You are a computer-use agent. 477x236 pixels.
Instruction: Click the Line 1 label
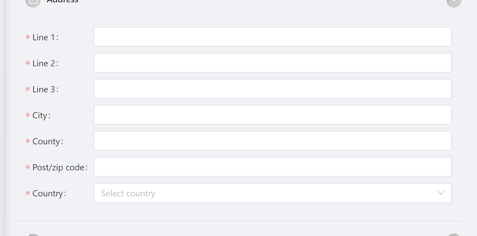pyautogui.click(x=45, y=37)
